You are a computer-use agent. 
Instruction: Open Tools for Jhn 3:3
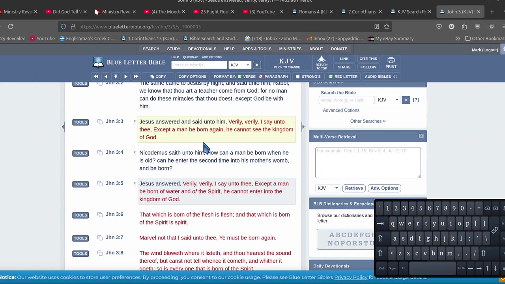point(80,122)
